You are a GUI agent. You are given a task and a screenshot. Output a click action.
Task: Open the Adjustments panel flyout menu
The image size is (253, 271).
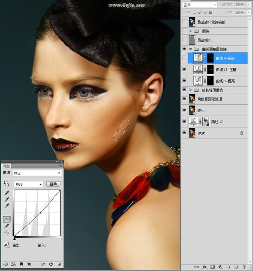61,166
